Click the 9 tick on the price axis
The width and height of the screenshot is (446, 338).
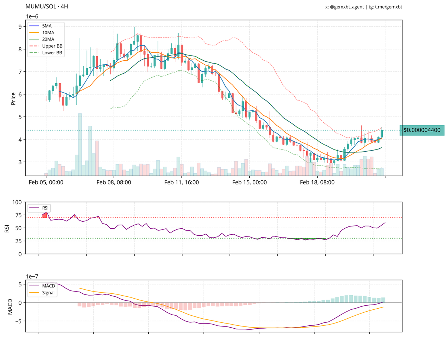[19, 26]
